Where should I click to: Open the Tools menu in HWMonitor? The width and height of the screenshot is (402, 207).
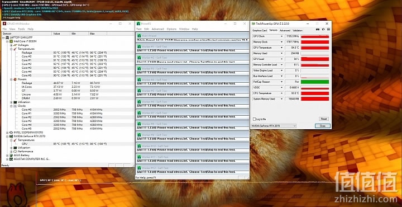(x=21, y=29)
